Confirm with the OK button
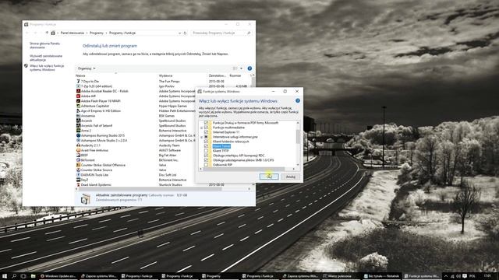Image resolution: width=499 pixels, height=280 pixels. point(269,177)
